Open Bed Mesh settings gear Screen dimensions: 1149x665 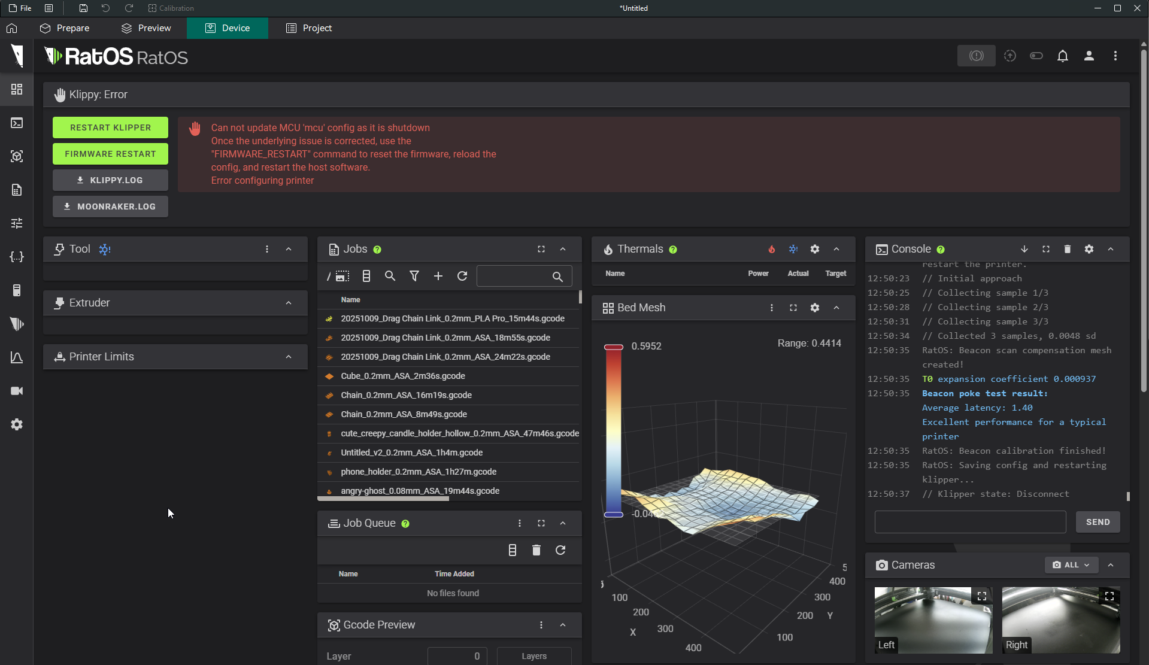814,308
